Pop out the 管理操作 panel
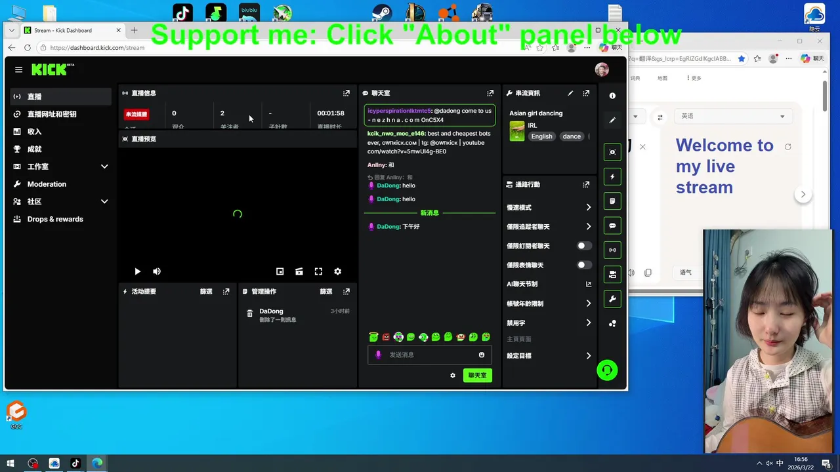Image resolution: width=840 pixels, height=472 pixels. [x=346, y=292]
